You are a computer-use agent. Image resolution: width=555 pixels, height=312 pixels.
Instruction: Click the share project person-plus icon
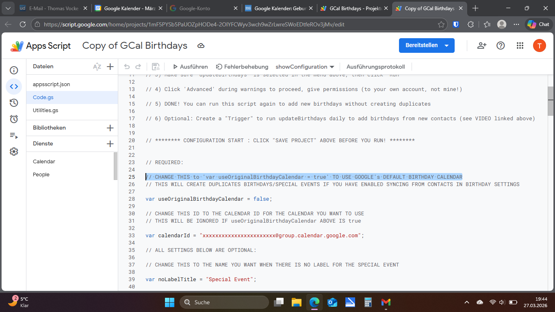[x=481, y=45]
